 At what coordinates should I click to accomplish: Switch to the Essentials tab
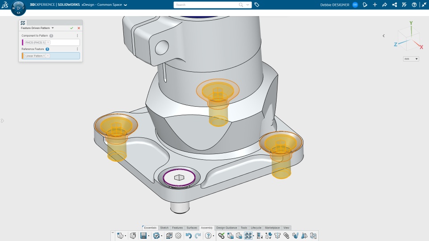tap(150, 228)
